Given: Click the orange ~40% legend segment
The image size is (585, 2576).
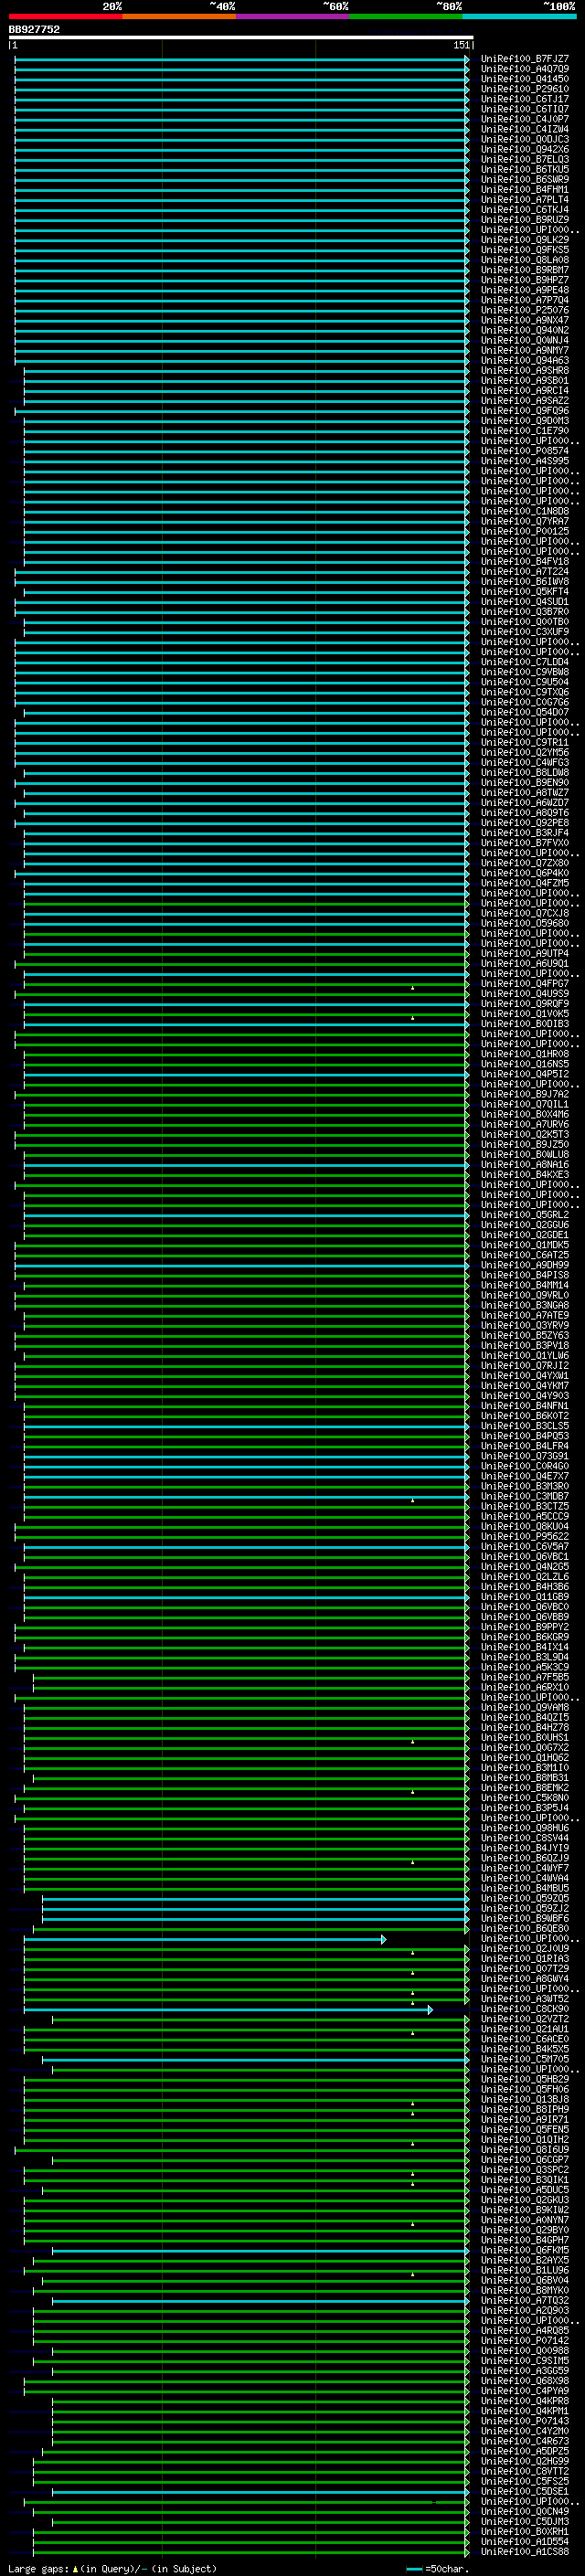Looking at the screenshot, I should point(179,16).
